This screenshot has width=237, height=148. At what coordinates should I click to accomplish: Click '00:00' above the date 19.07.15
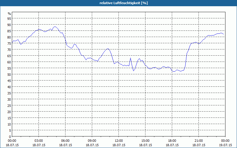click(x=225, y=141)
